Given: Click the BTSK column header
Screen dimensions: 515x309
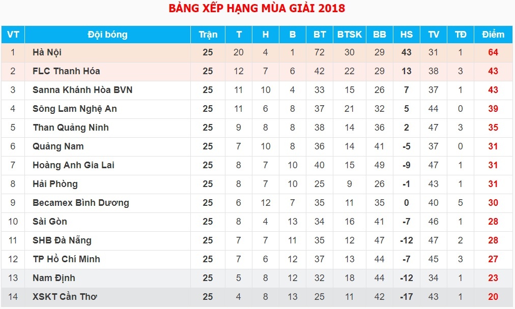Looking at the screenshot, I should pyautogui.click(x=349, y=35).
